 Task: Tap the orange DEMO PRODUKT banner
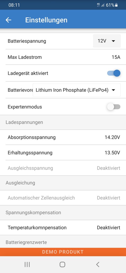[x=63, y=252]
